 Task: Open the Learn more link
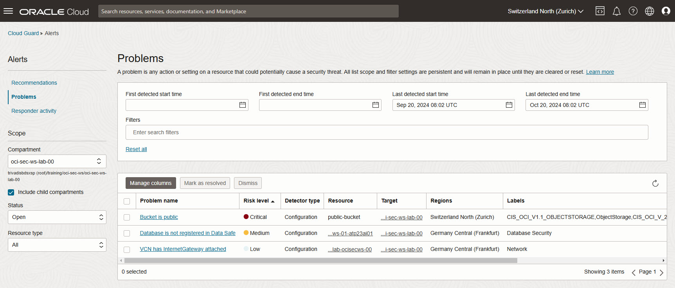tap(600, 72)
